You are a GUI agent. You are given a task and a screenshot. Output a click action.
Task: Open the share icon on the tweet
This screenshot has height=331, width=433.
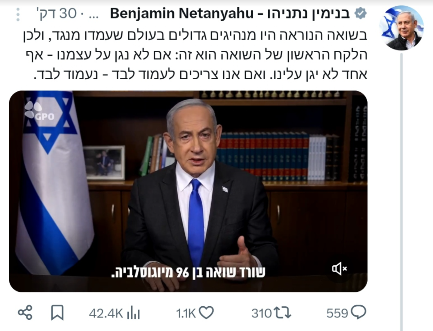tap(25, 313)
